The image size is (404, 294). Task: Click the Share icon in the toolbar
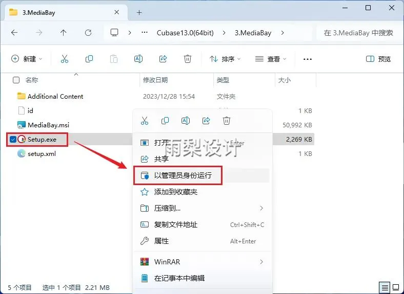[x=163, y=59]
